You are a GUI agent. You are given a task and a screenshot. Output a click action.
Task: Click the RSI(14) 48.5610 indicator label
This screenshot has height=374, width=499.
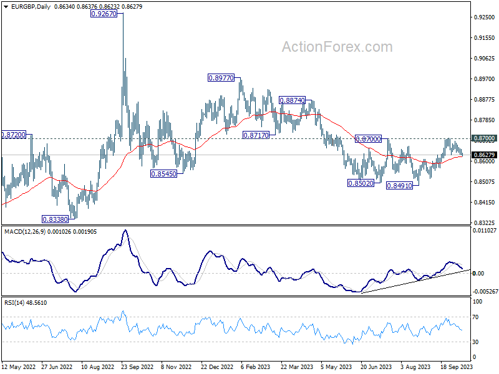coord(26,303)
